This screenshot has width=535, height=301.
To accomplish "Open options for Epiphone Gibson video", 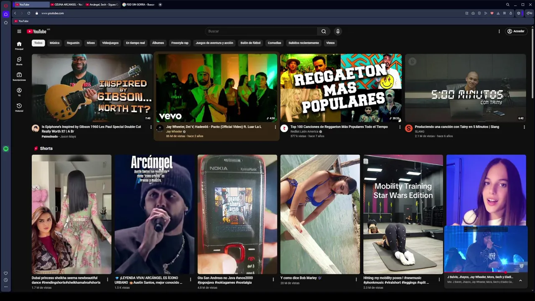I will (x=151, y=127).
